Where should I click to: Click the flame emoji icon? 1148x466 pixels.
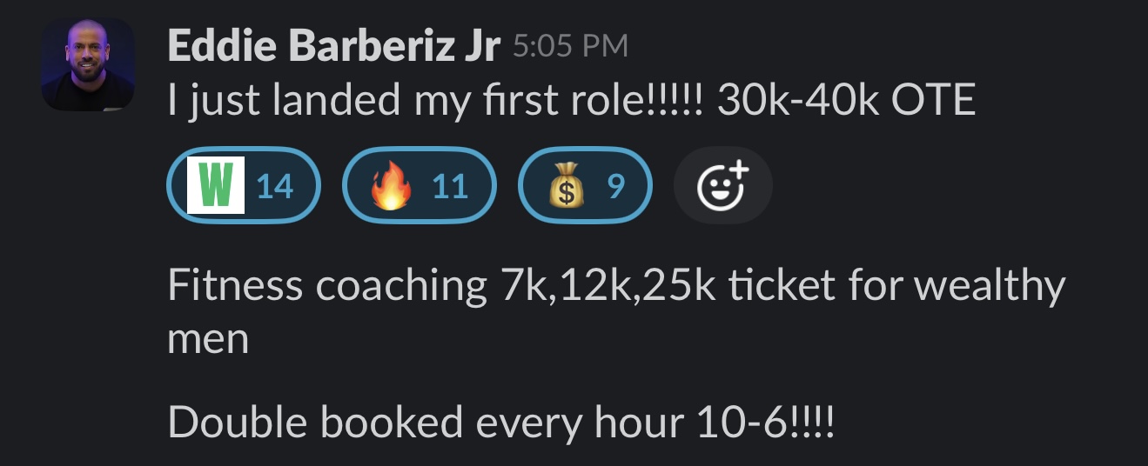pos(390,186)
